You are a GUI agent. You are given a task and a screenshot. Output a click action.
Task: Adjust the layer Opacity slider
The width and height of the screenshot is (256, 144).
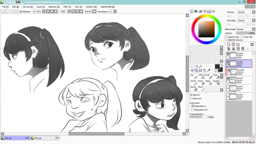(245, 33)
